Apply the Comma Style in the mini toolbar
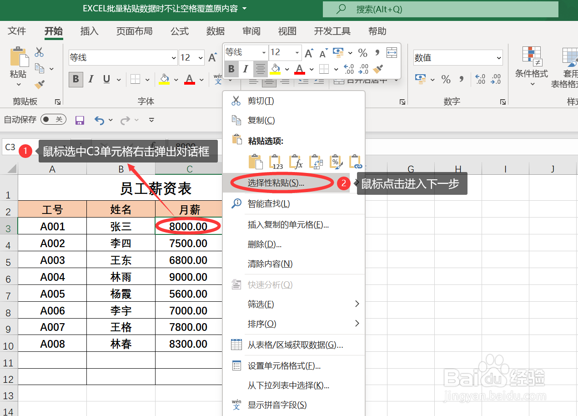 377,52
